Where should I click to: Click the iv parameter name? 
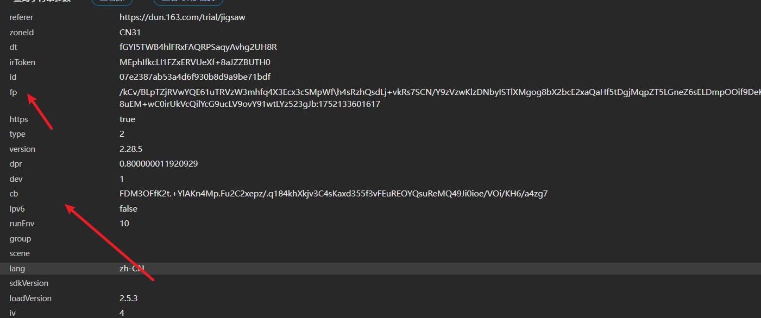(x=12, y=313)
